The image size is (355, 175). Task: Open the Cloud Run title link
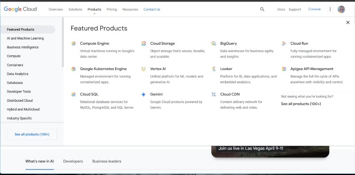coord(299,43)
